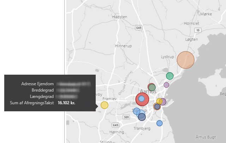Screen dimensions: 226x143
Task: Select the green bubble south of Lystrup
Action: pos(170,76)
